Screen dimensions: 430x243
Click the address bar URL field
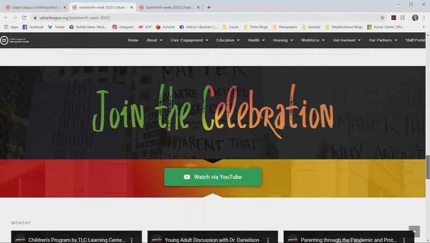206,18
